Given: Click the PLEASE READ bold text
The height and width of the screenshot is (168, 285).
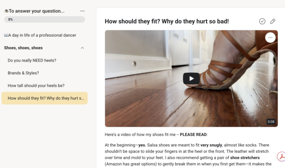Looking at the screenshot, I should [193, 135].
